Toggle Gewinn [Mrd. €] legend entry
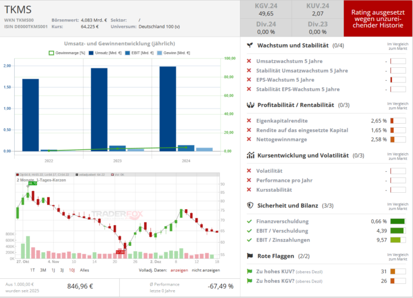413x298 pixels. tap(175, 53)
